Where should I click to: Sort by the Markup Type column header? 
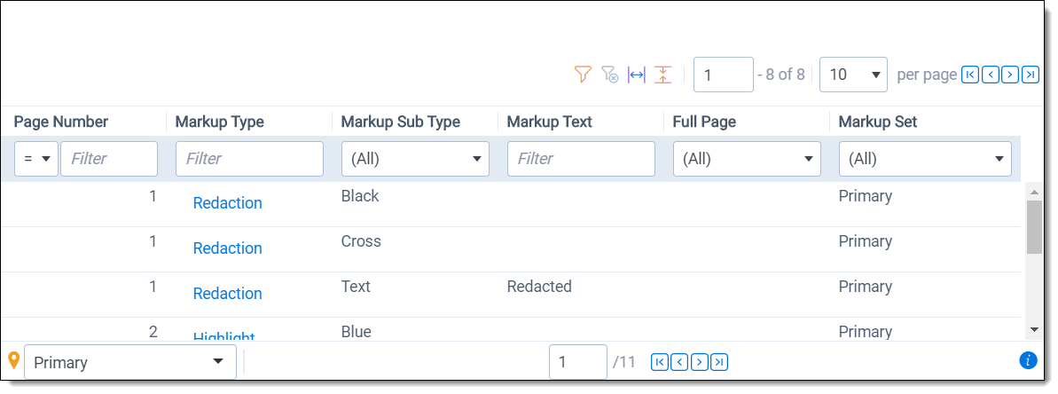[220, 122]
